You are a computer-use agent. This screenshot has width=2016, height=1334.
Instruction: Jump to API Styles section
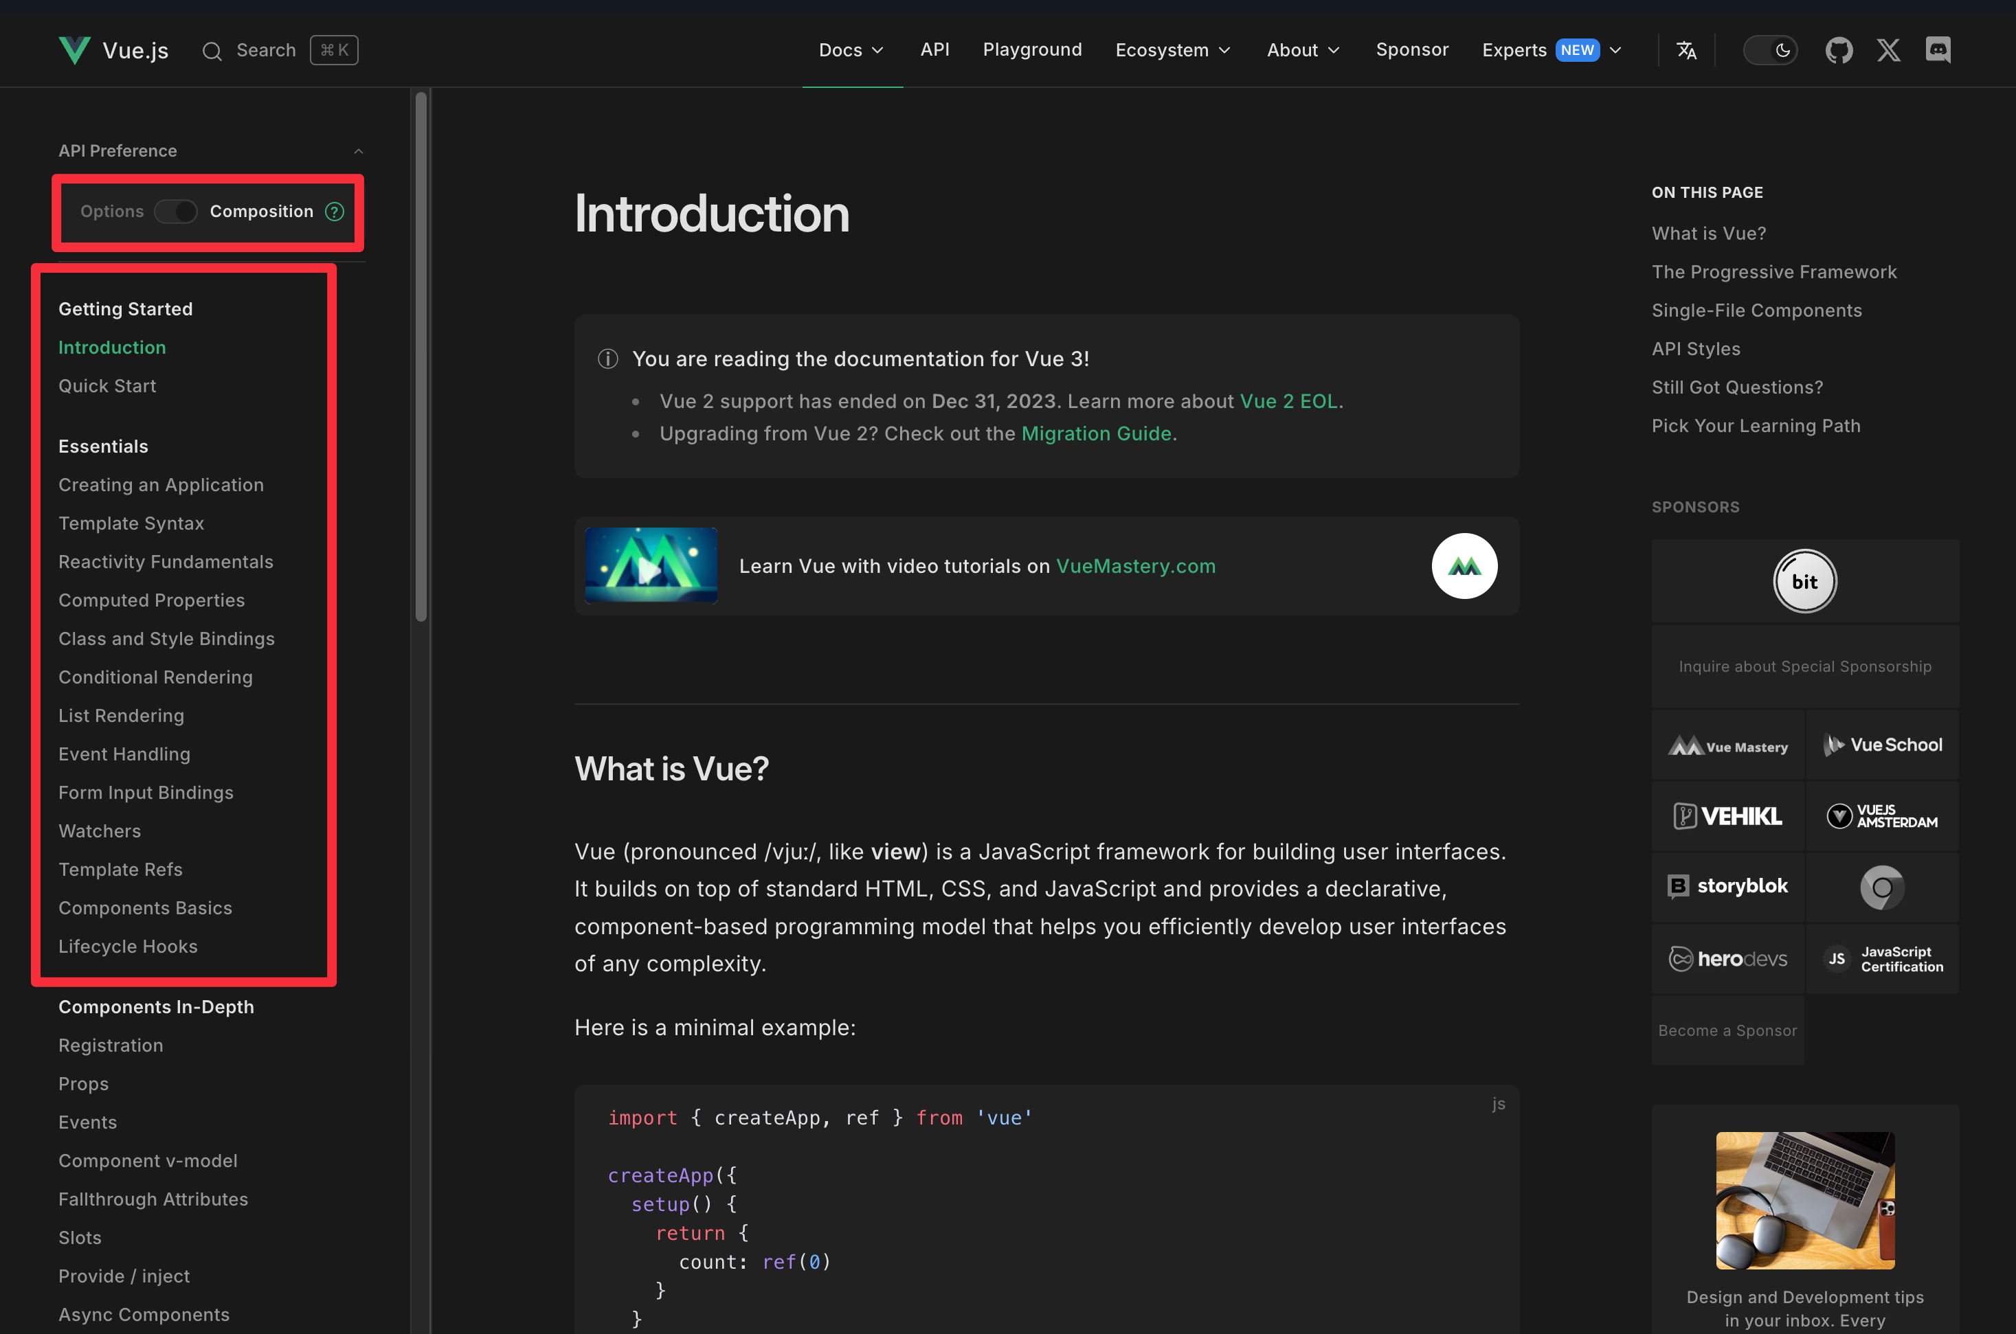[1695, 349]
